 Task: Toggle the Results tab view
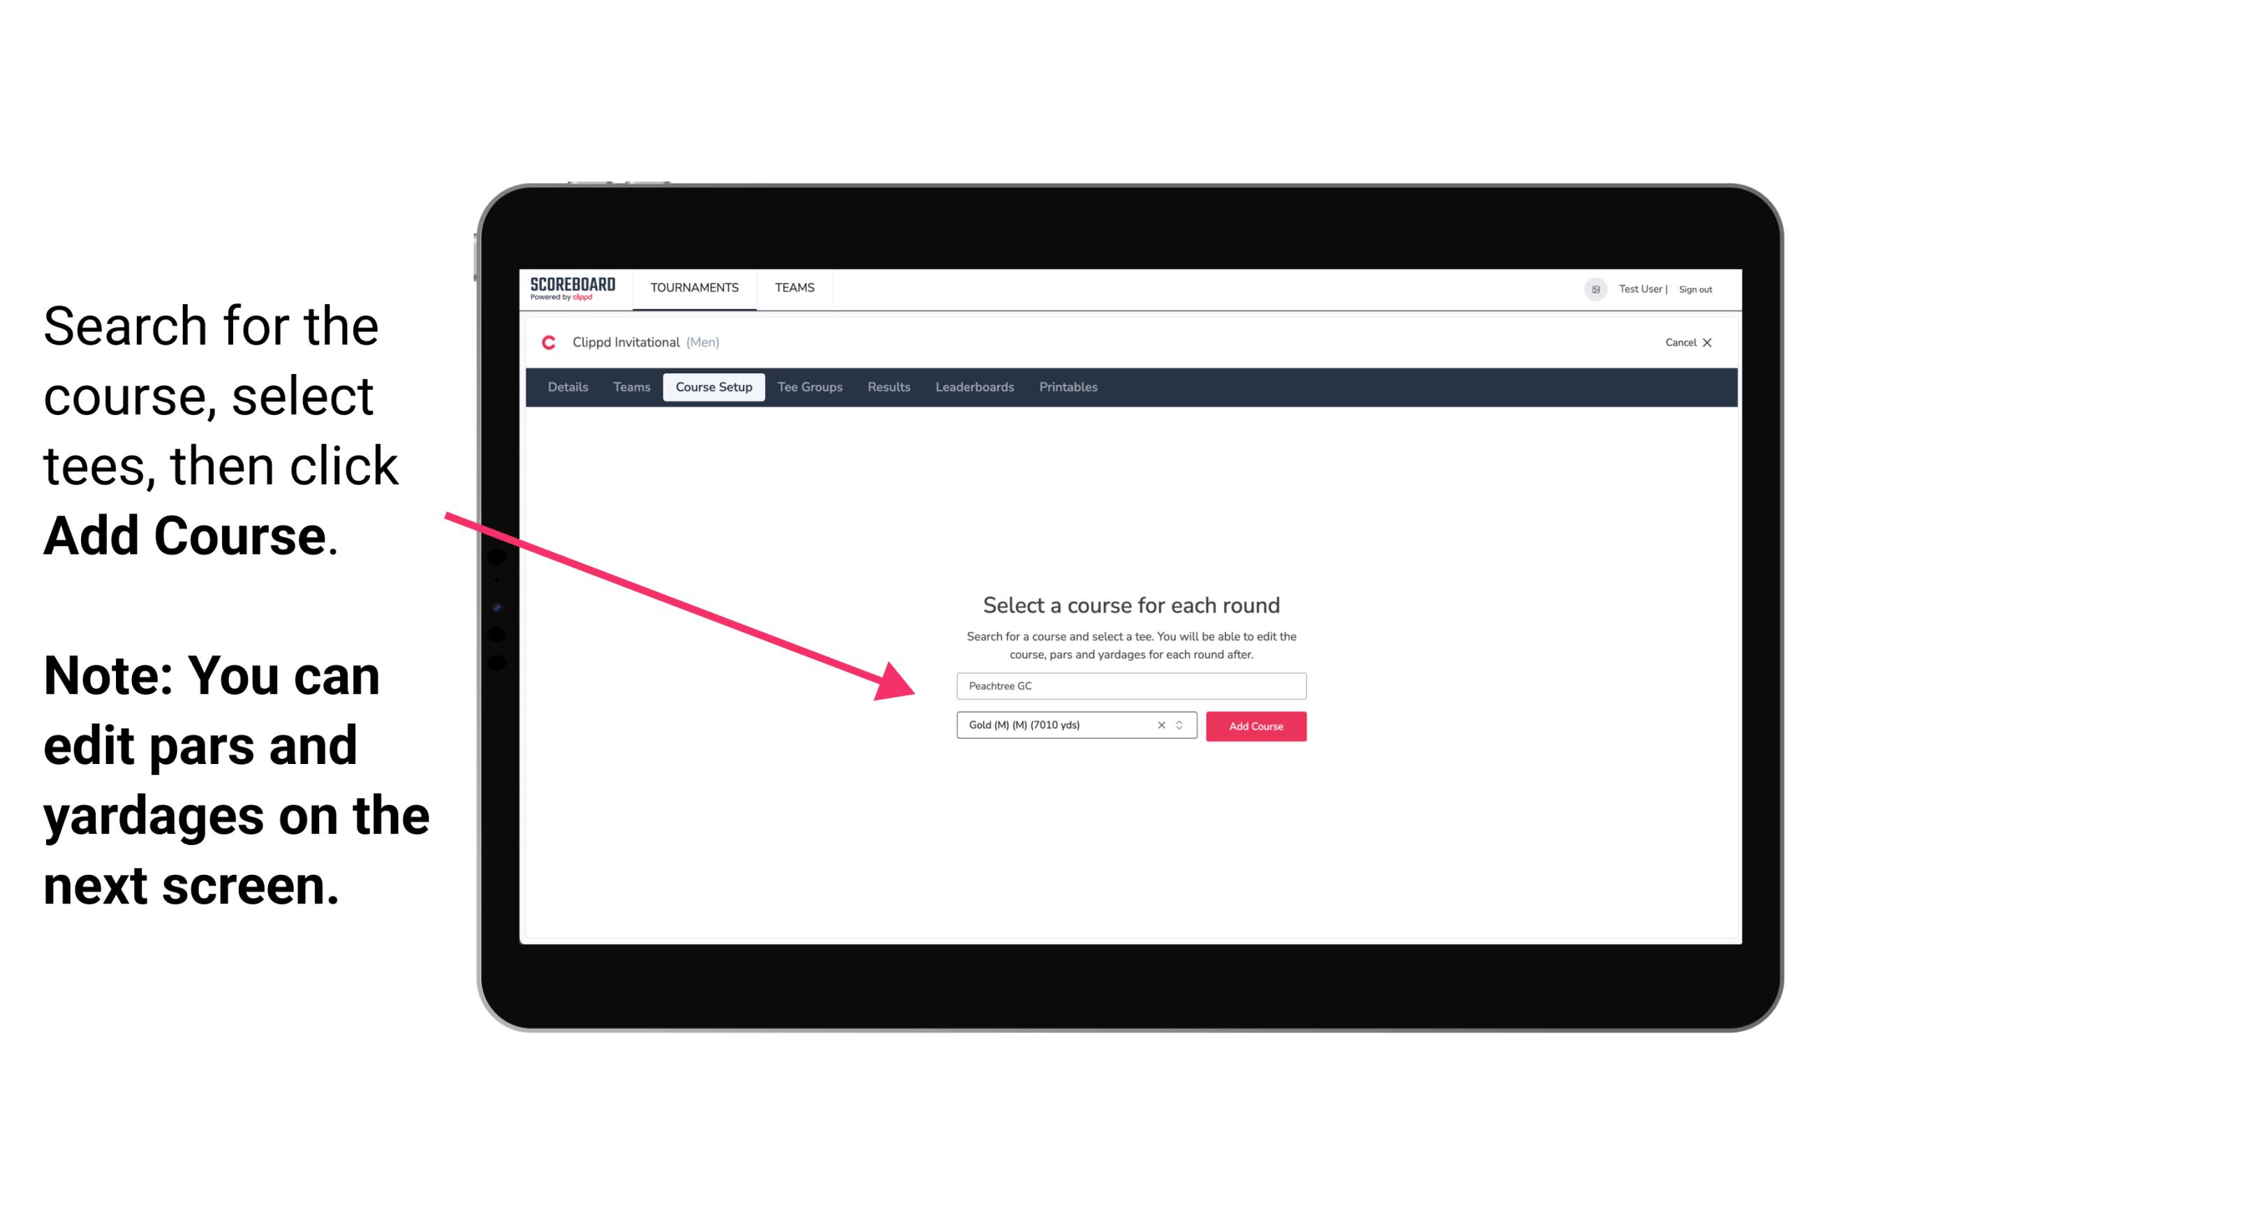(888, 387)
